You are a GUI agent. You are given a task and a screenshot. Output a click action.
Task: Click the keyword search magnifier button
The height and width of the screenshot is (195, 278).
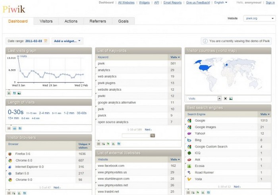click(153, 136)
